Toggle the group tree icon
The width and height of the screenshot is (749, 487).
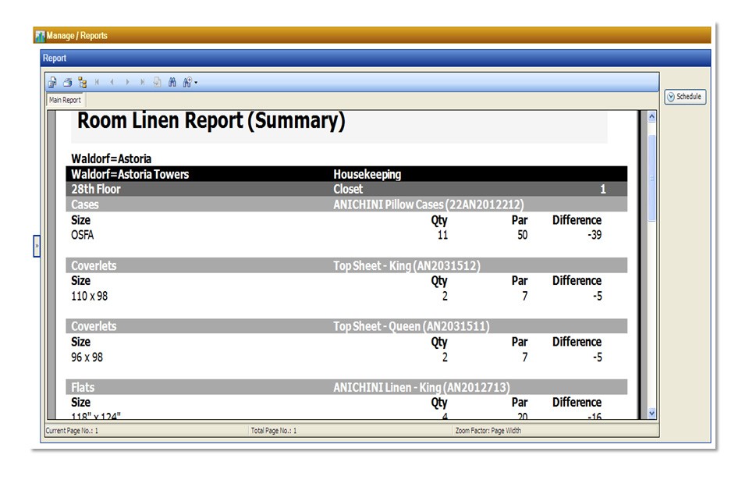tap(83, 83)
